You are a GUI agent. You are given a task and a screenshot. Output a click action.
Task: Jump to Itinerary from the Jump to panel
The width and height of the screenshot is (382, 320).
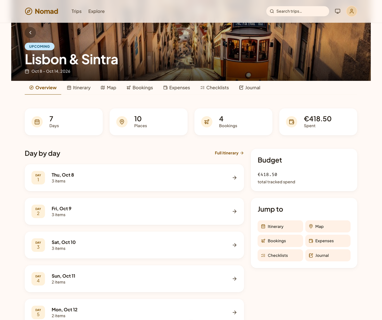[x=280, y=226]
